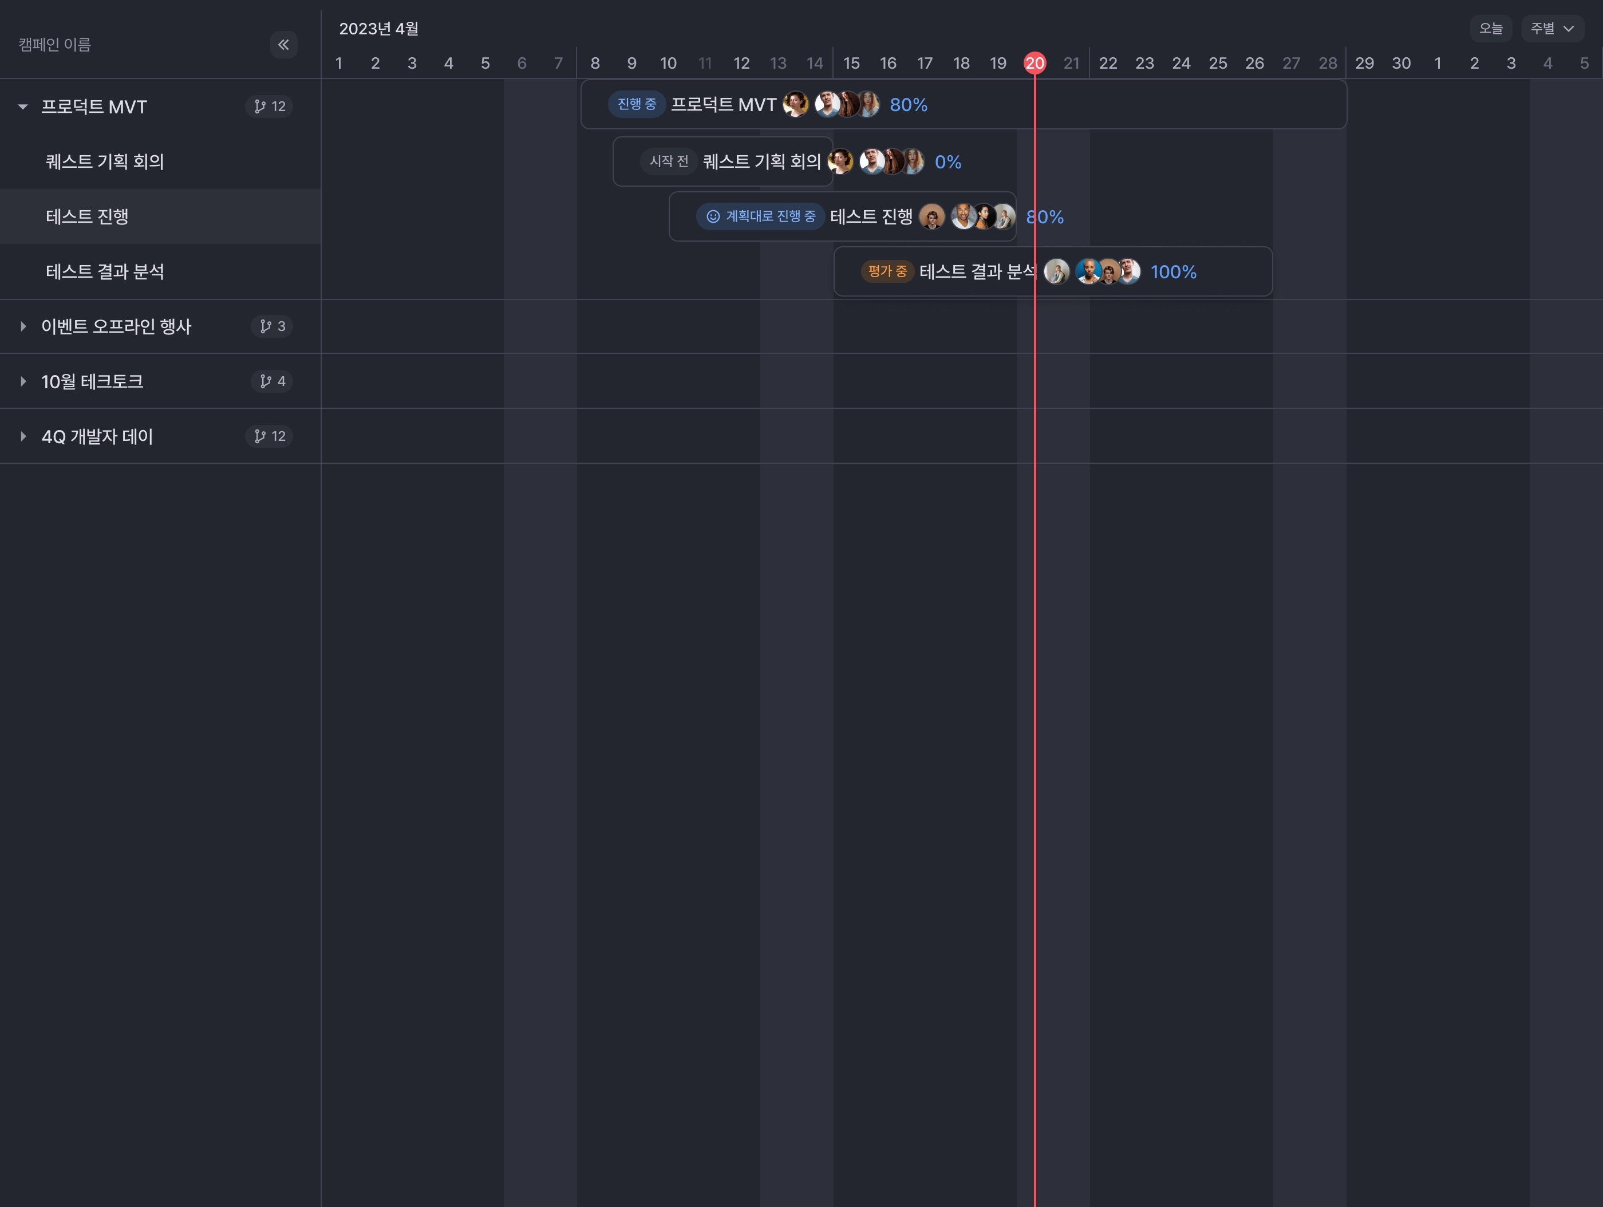1603x1207 pixels.
Task: Click the 캠페인 이름 column header
Action: 54,45
